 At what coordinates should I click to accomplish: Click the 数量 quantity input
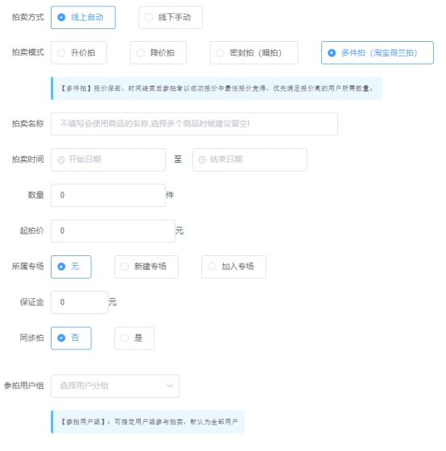[108, 195]
